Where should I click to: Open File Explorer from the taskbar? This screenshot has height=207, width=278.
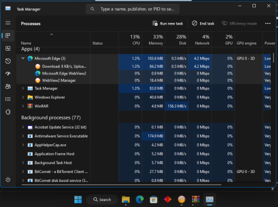pos(126,200)
